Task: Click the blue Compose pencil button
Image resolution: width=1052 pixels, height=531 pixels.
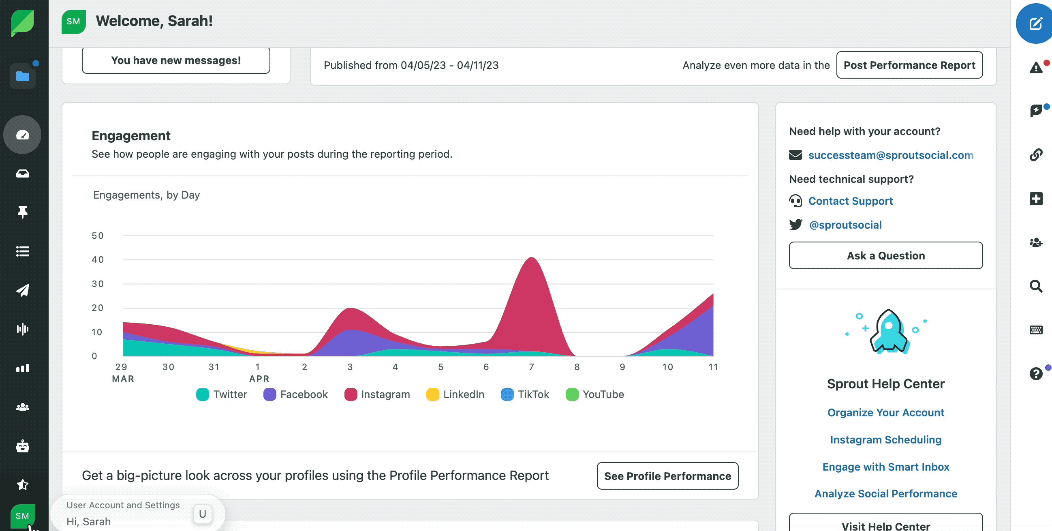Action: coord(1035,24)
